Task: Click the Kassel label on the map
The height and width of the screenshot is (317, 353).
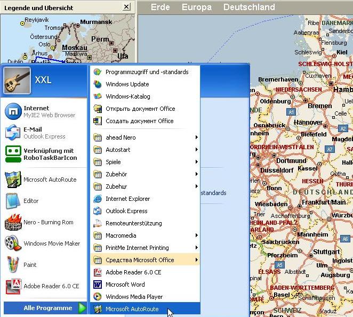Action: [x=308, y=168]
